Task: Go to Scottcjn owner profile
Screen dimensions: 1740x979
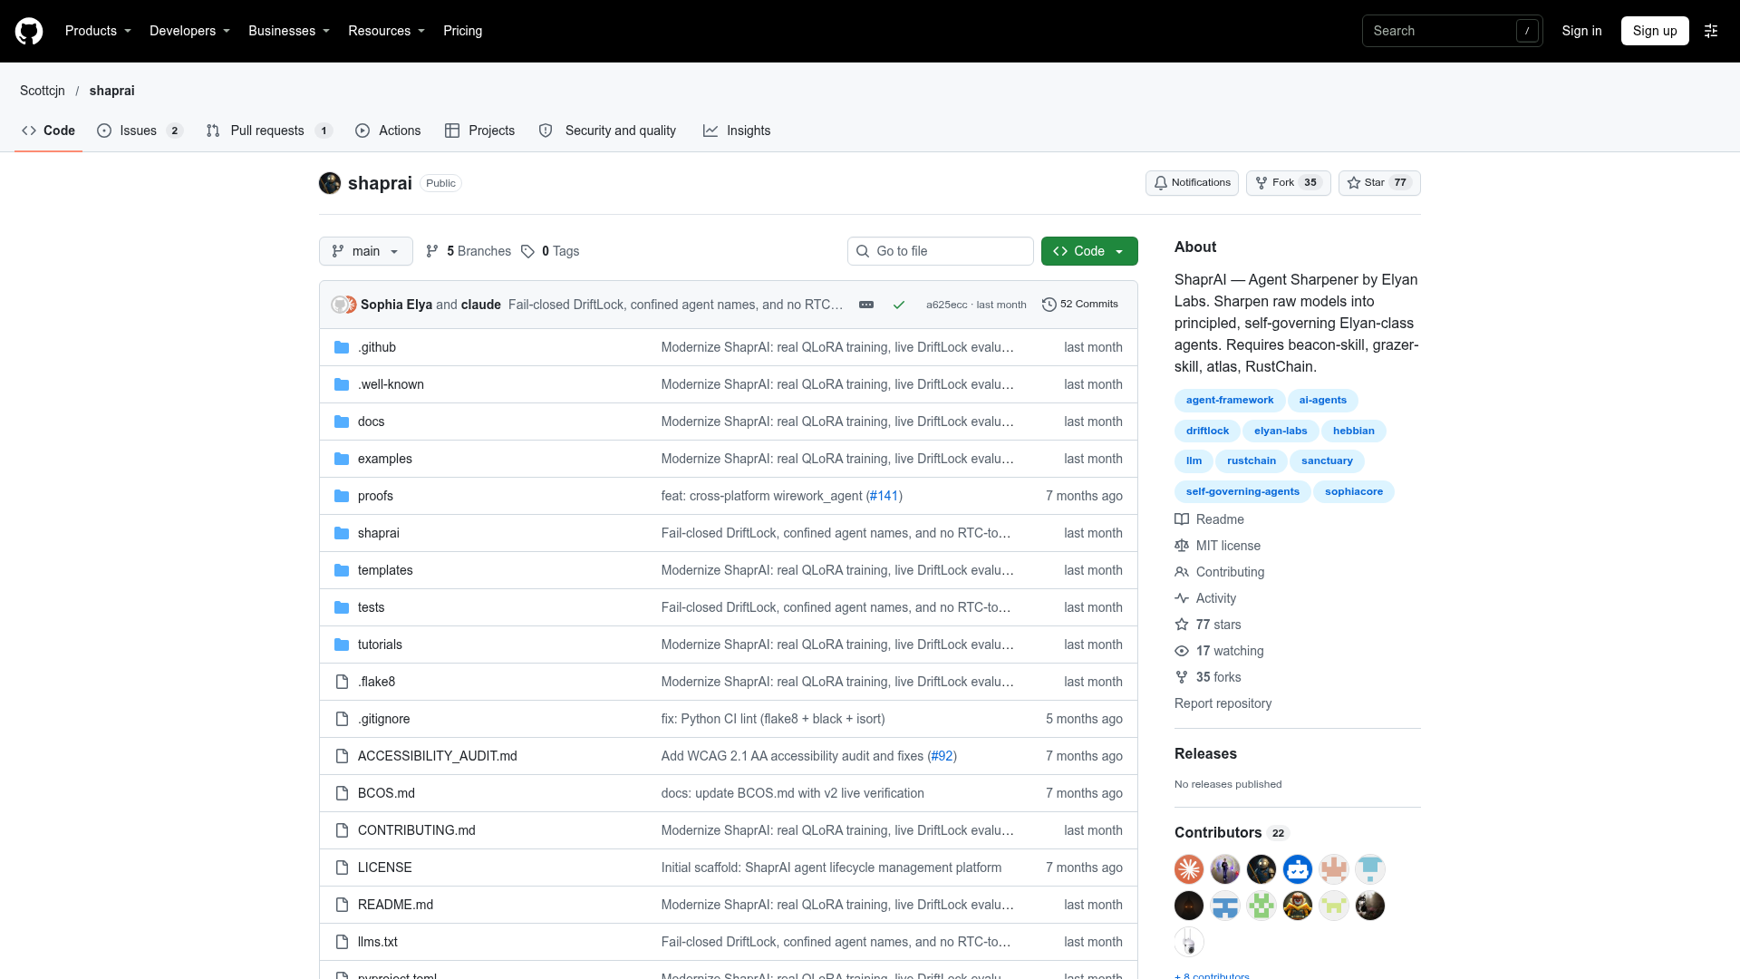Action: click(x=43, y=91)
